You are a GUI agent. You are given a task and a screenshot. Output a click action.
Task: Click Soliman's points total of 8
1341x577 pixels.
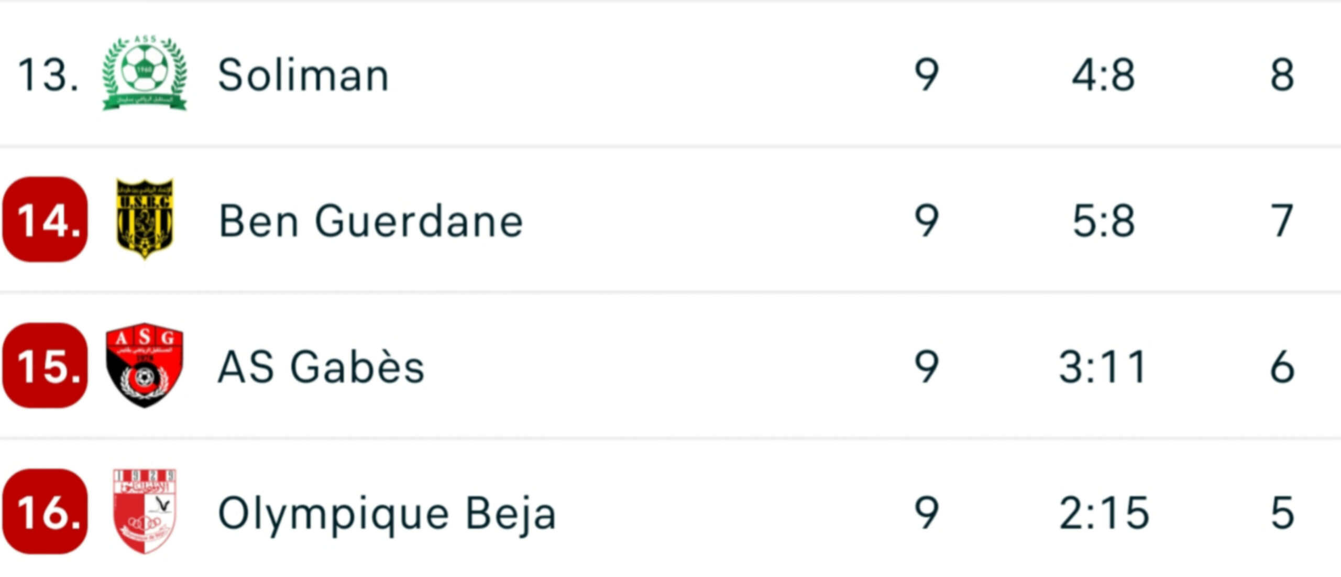click(x=1282, y=75)
